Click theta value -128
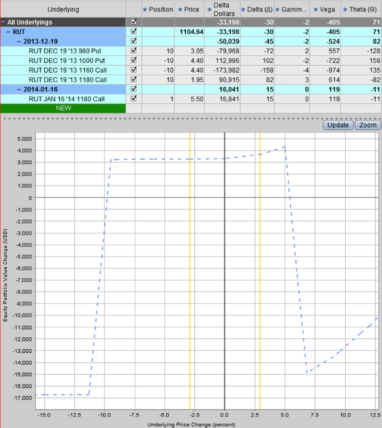This screenshot has height=428, width=382. coord(373,51)
